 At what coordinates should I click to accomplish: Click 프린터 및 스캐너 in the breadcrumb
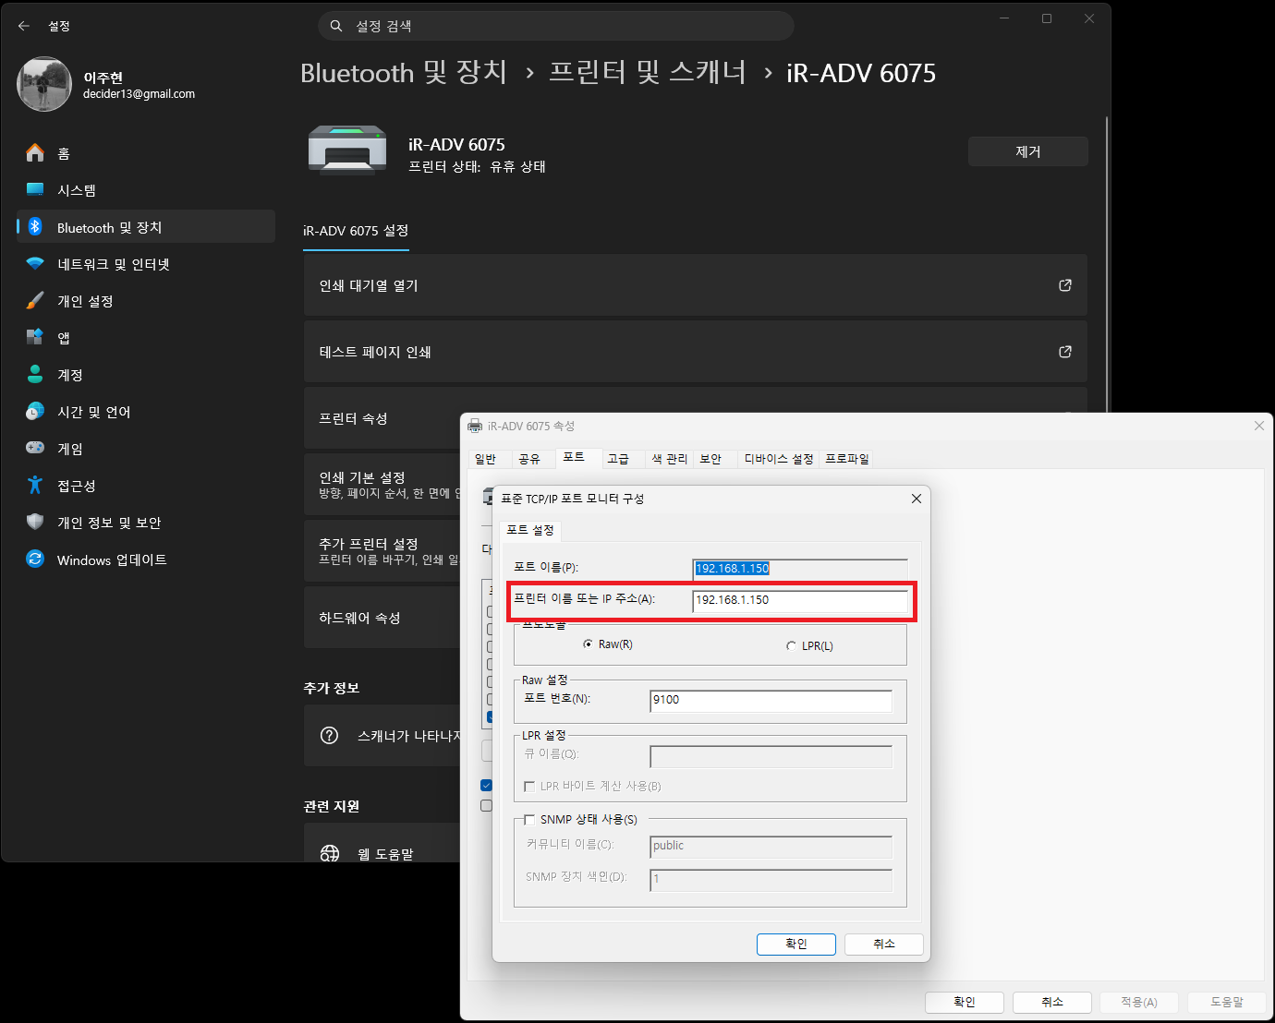pos(648,72)
